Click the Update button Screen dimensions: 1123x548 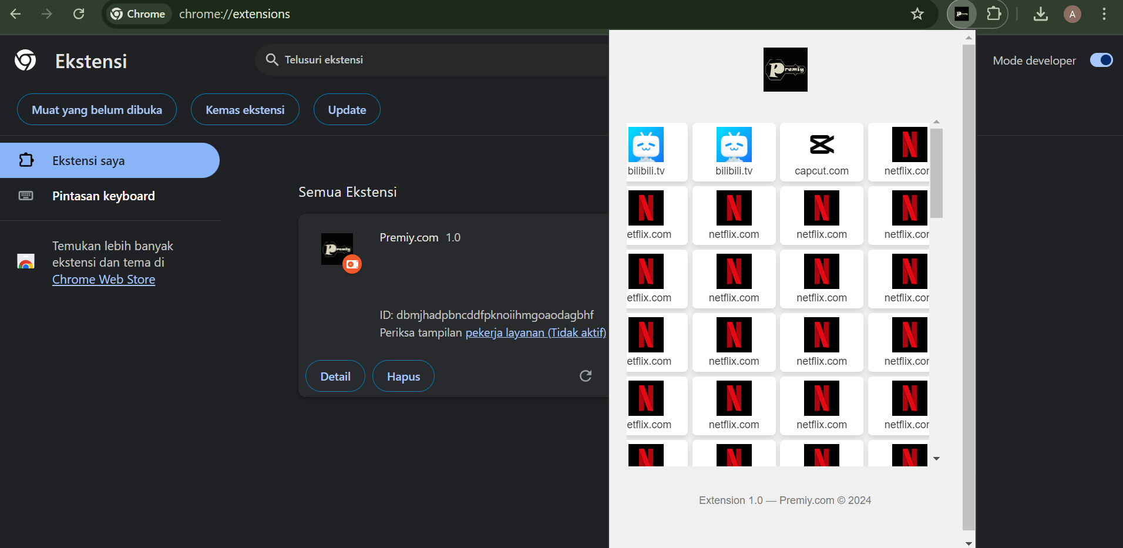[347, 110]
